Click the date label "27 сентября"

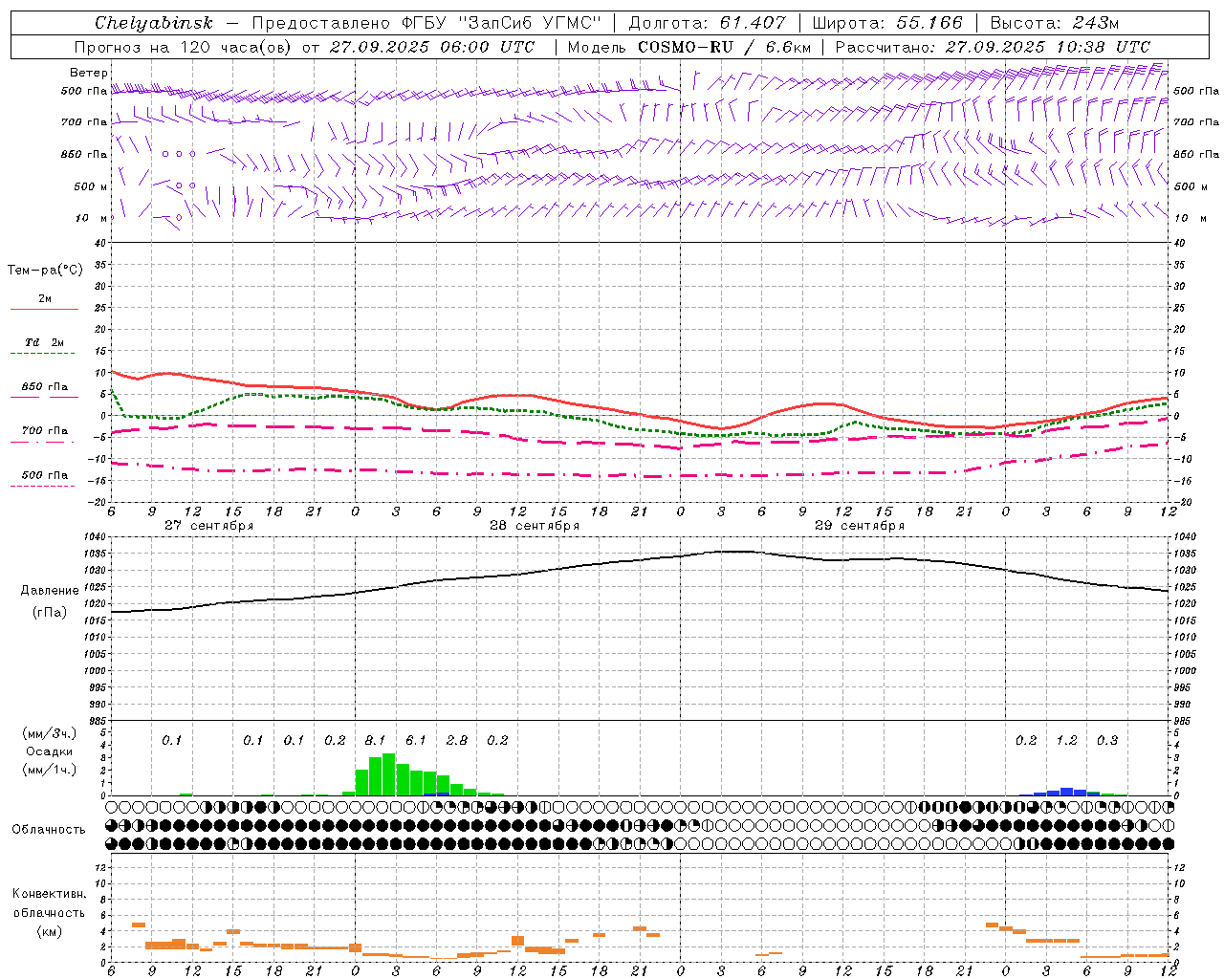coord(208,525)
